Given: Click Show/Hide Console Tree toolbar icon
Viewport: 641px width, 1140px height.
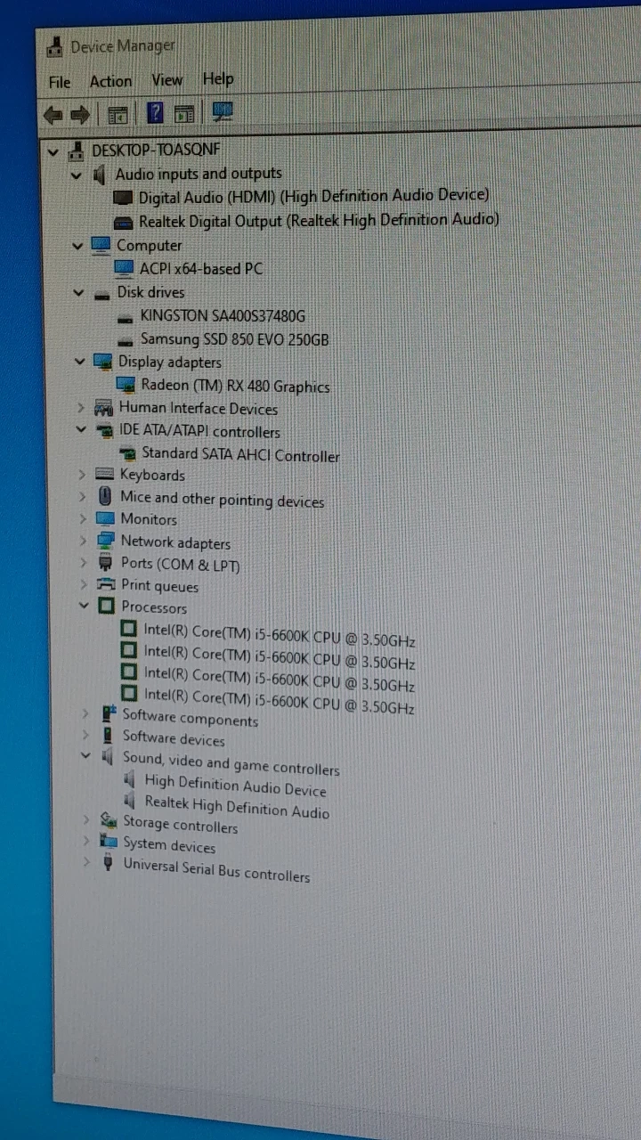Looking at the screenshot, I should click(117, 114).
